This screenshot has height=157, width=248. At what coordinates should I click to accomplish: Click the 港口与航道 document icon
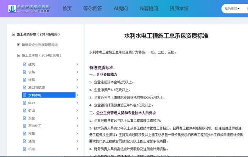click(x=24, y=87)
